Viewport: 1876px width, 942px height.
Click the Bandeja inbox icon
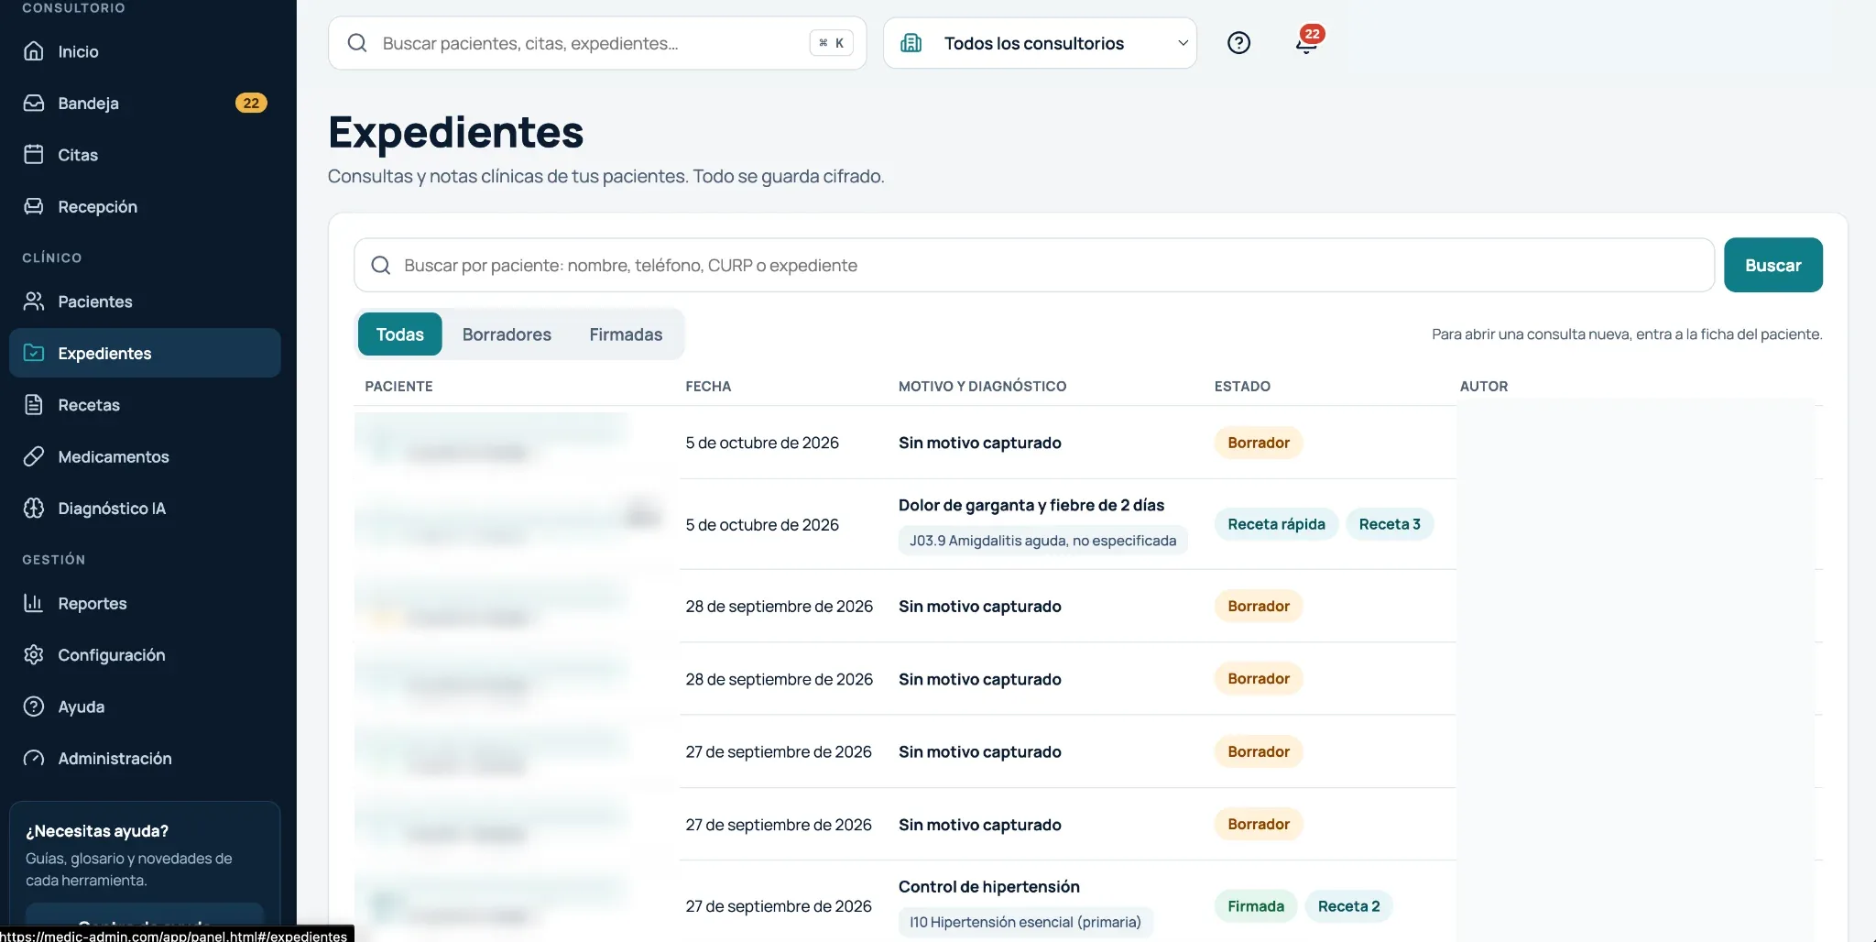coord(34,103)
